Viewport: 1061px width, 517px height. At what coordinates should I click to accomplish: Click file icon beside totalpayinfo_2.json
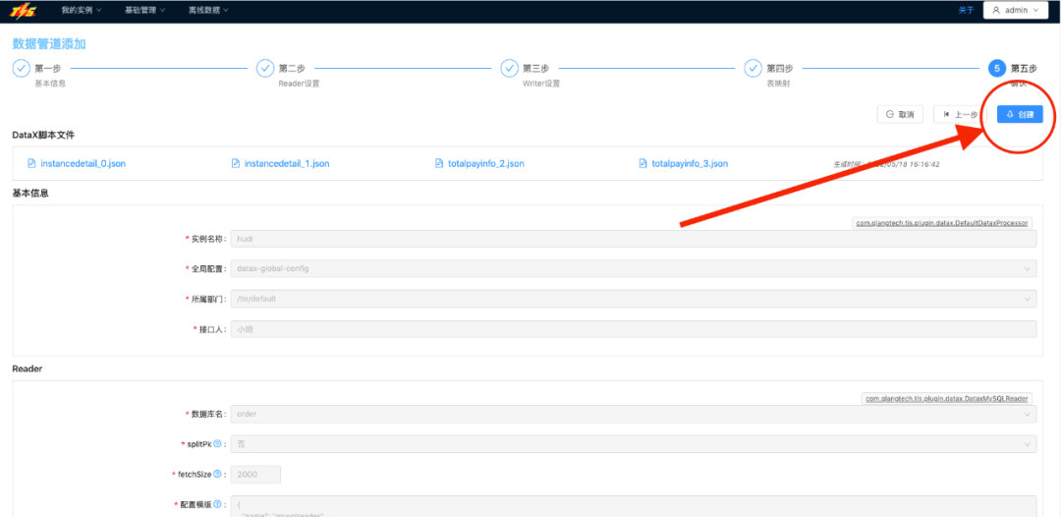438,164
